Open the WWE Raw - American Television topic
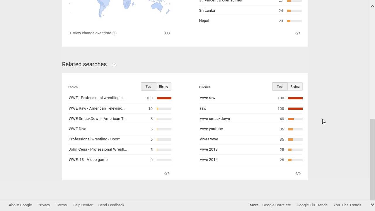The width and height of the screenshot is (375, 211). 97,108
